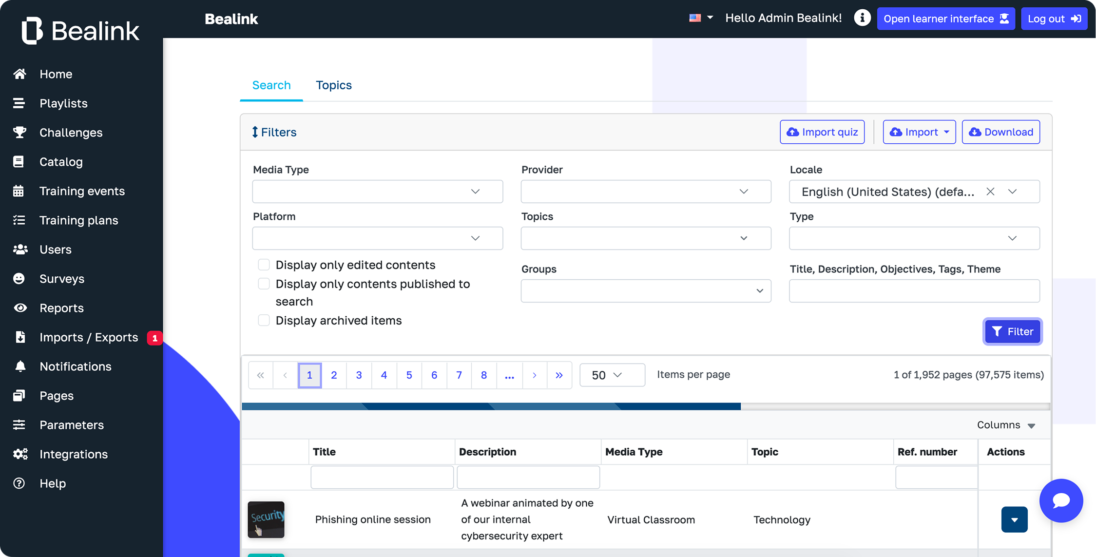Image resolution: width=1096 pixels, height=557 pixels.
Task: Enable Display archived items checkbox
Action: pyautogui.click(x=264, y=320)
